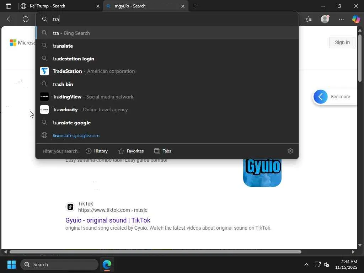Click the taskbar Search box
Viewport: 364px width, 273px height.
point(59,264)
